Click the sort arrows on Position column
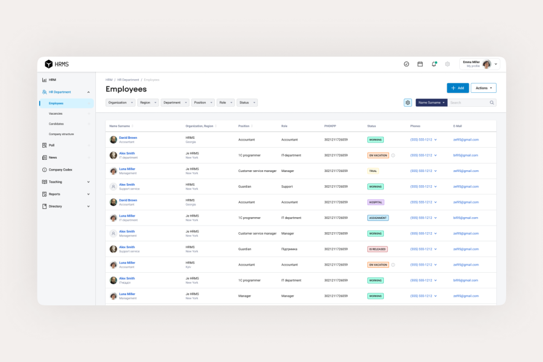Screen dimensions: 543x362 [x=252, y=126]
